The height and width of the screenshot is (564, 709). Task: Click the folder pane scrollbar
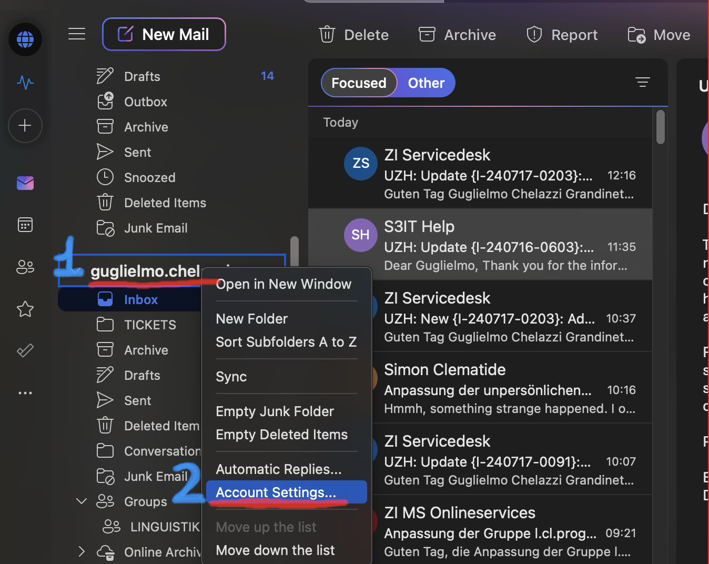tap(295, 251)
